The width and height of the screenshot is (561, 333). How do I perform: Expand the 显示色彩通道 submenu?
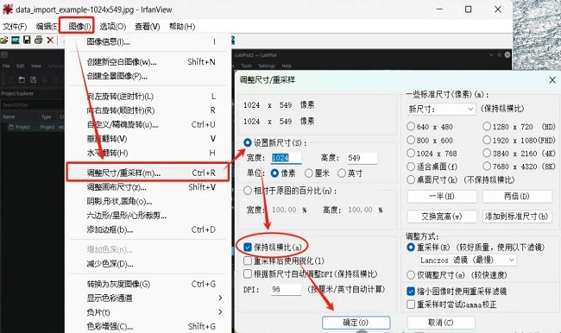click(148, 298)
